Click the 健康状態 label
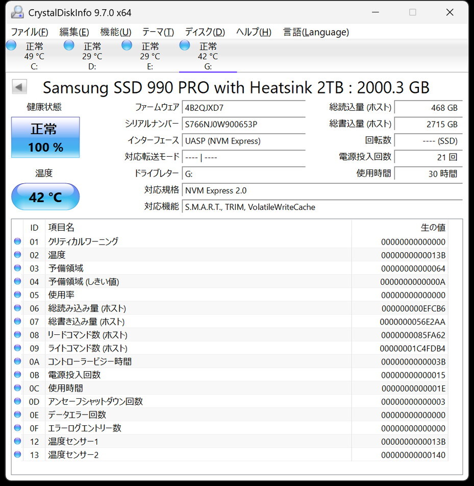 pos(44,107)
